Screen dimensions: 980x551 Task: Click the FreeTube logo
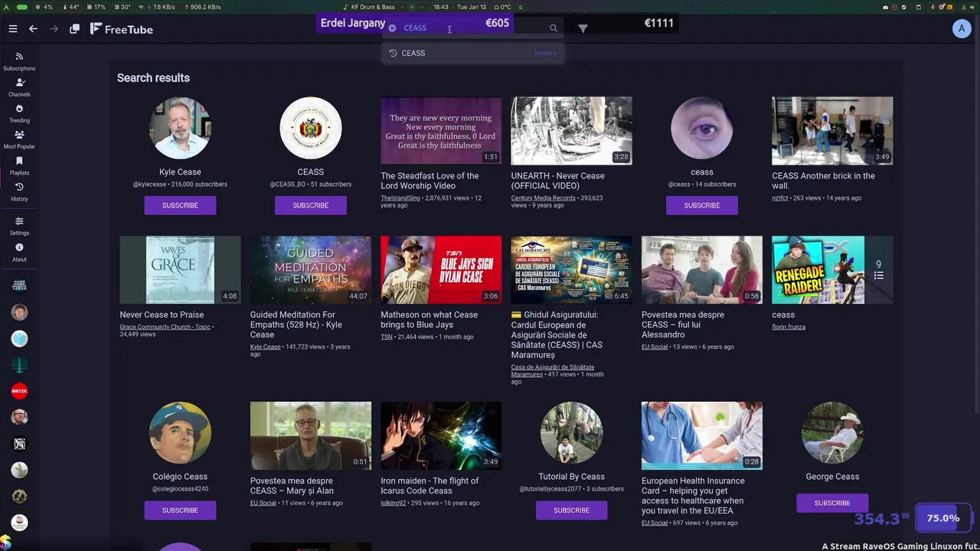click(x=121, y=29)
